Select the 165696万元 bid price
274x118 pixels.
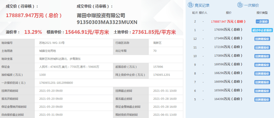[228, 90]
